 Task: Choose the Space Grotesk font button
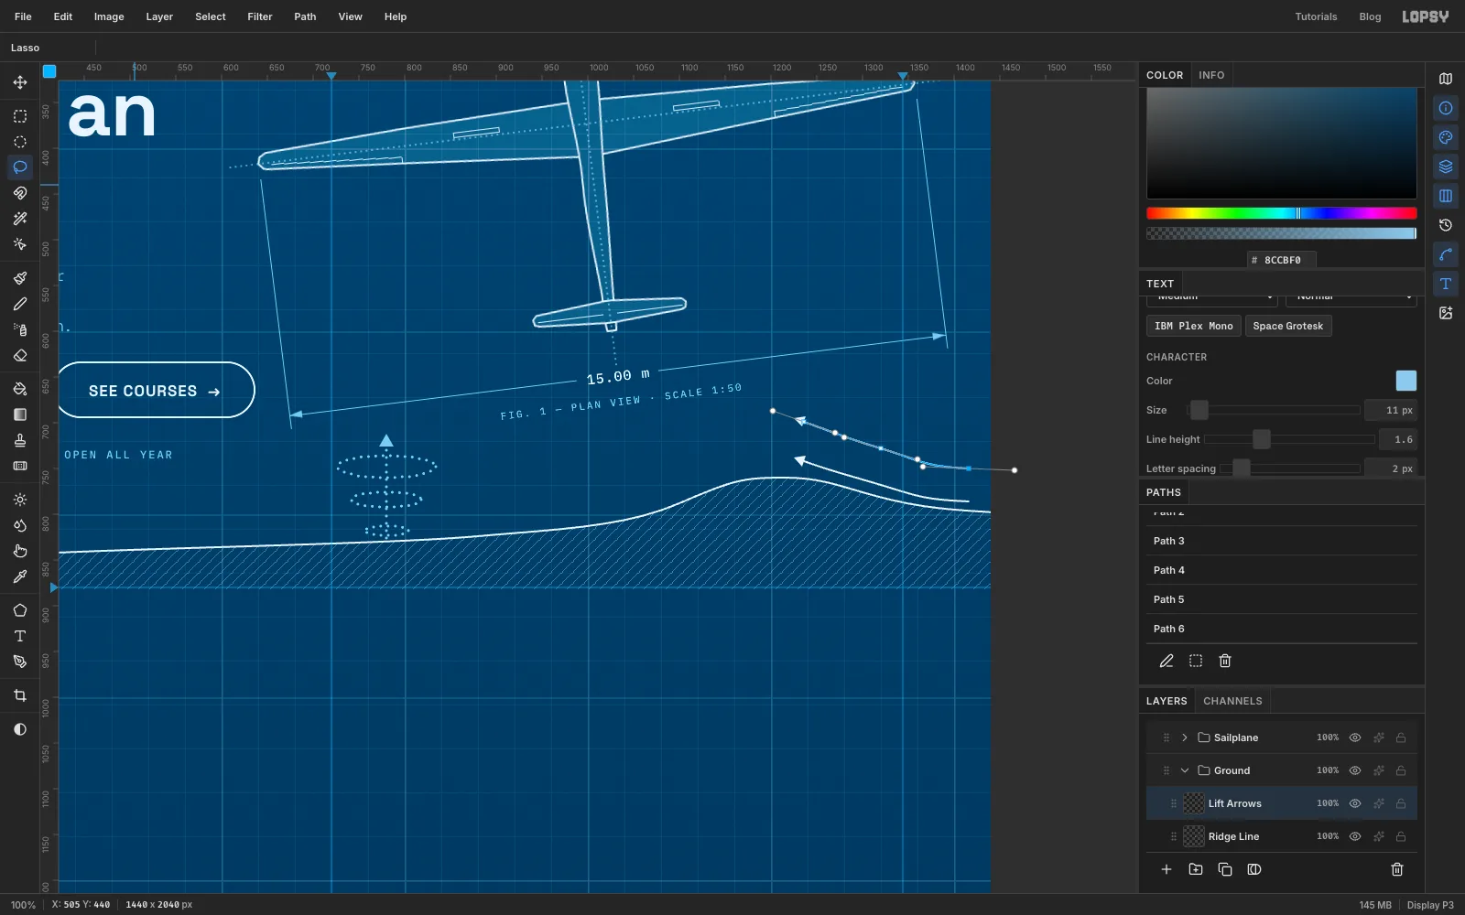tap(1288, 326)
